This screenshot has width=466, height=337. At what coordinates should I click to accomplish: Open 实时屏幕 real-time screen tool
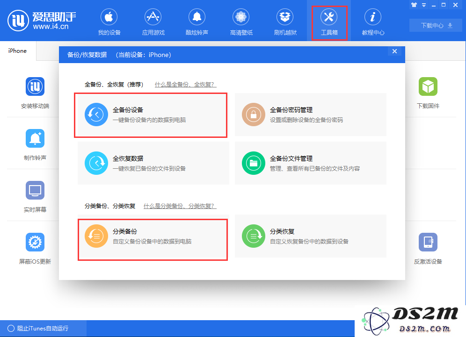click(x=35, y=197)
